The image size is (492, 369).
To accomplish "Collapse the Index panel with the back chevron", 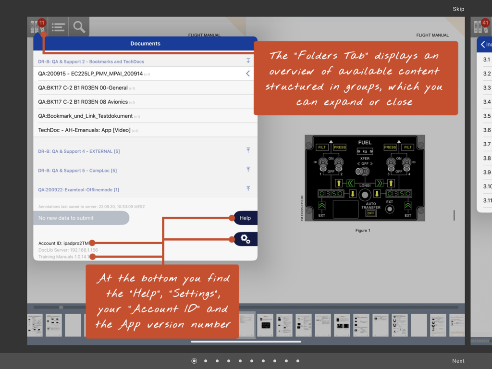I will tap(482, 44).
